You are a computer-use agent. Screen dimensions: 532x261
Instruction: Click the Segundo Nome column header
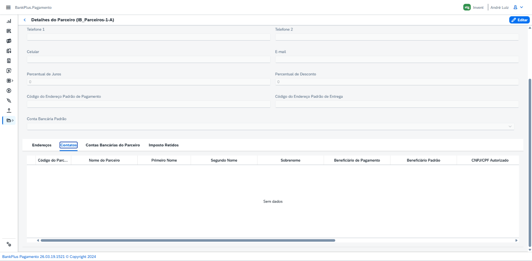[224, 160]
